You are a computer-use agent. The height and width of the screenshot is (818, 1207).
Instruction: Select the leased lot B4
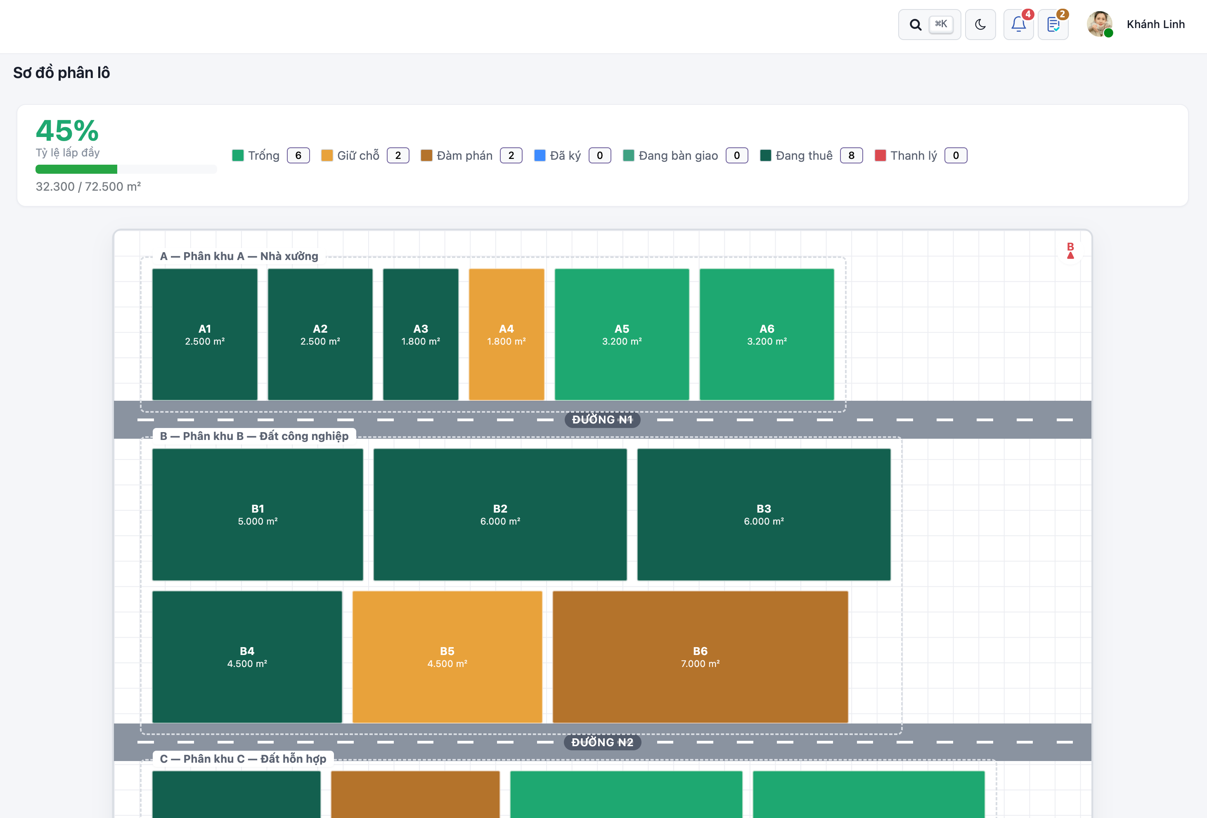[247, 657]
